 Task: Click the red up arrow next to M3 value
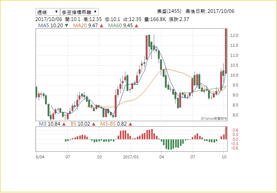[x=64, y=124]
